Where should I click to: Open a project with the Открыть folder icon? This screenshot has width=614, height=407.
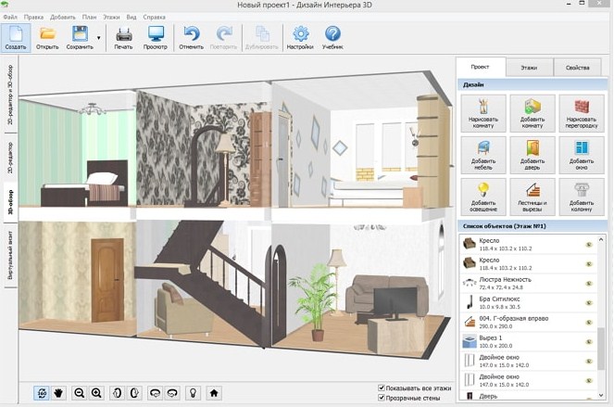(47, 38)
